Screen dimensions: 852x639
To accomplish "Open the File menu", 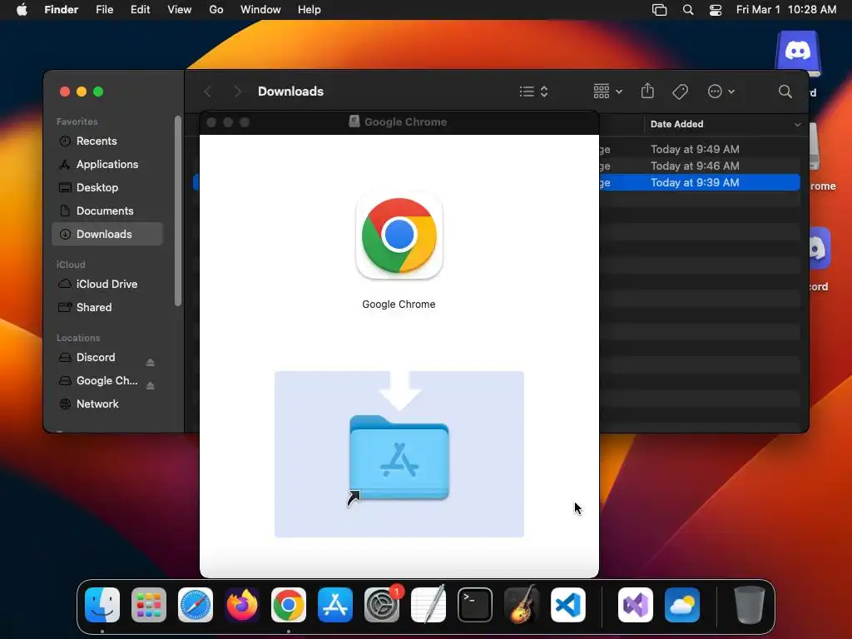I will (x=104, y=10).
